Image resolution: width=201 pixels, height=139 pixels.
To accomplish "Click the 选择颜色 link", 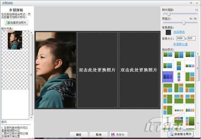I will click(179, 32).
